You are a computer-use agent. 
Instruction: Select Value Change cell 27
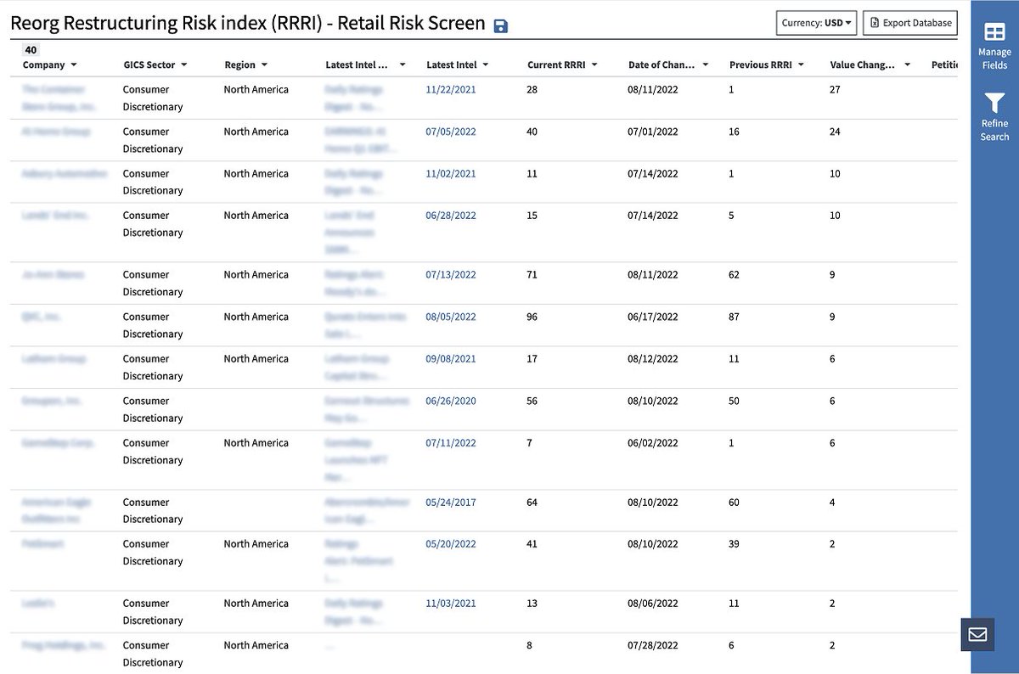835,89
